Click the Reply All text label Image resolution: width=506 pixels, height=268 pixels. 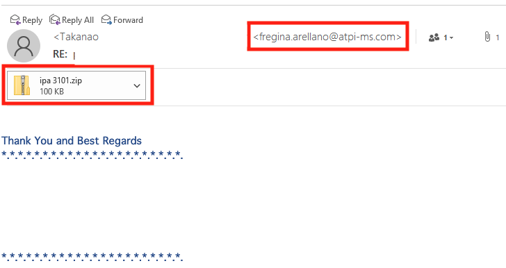point(78,20)
